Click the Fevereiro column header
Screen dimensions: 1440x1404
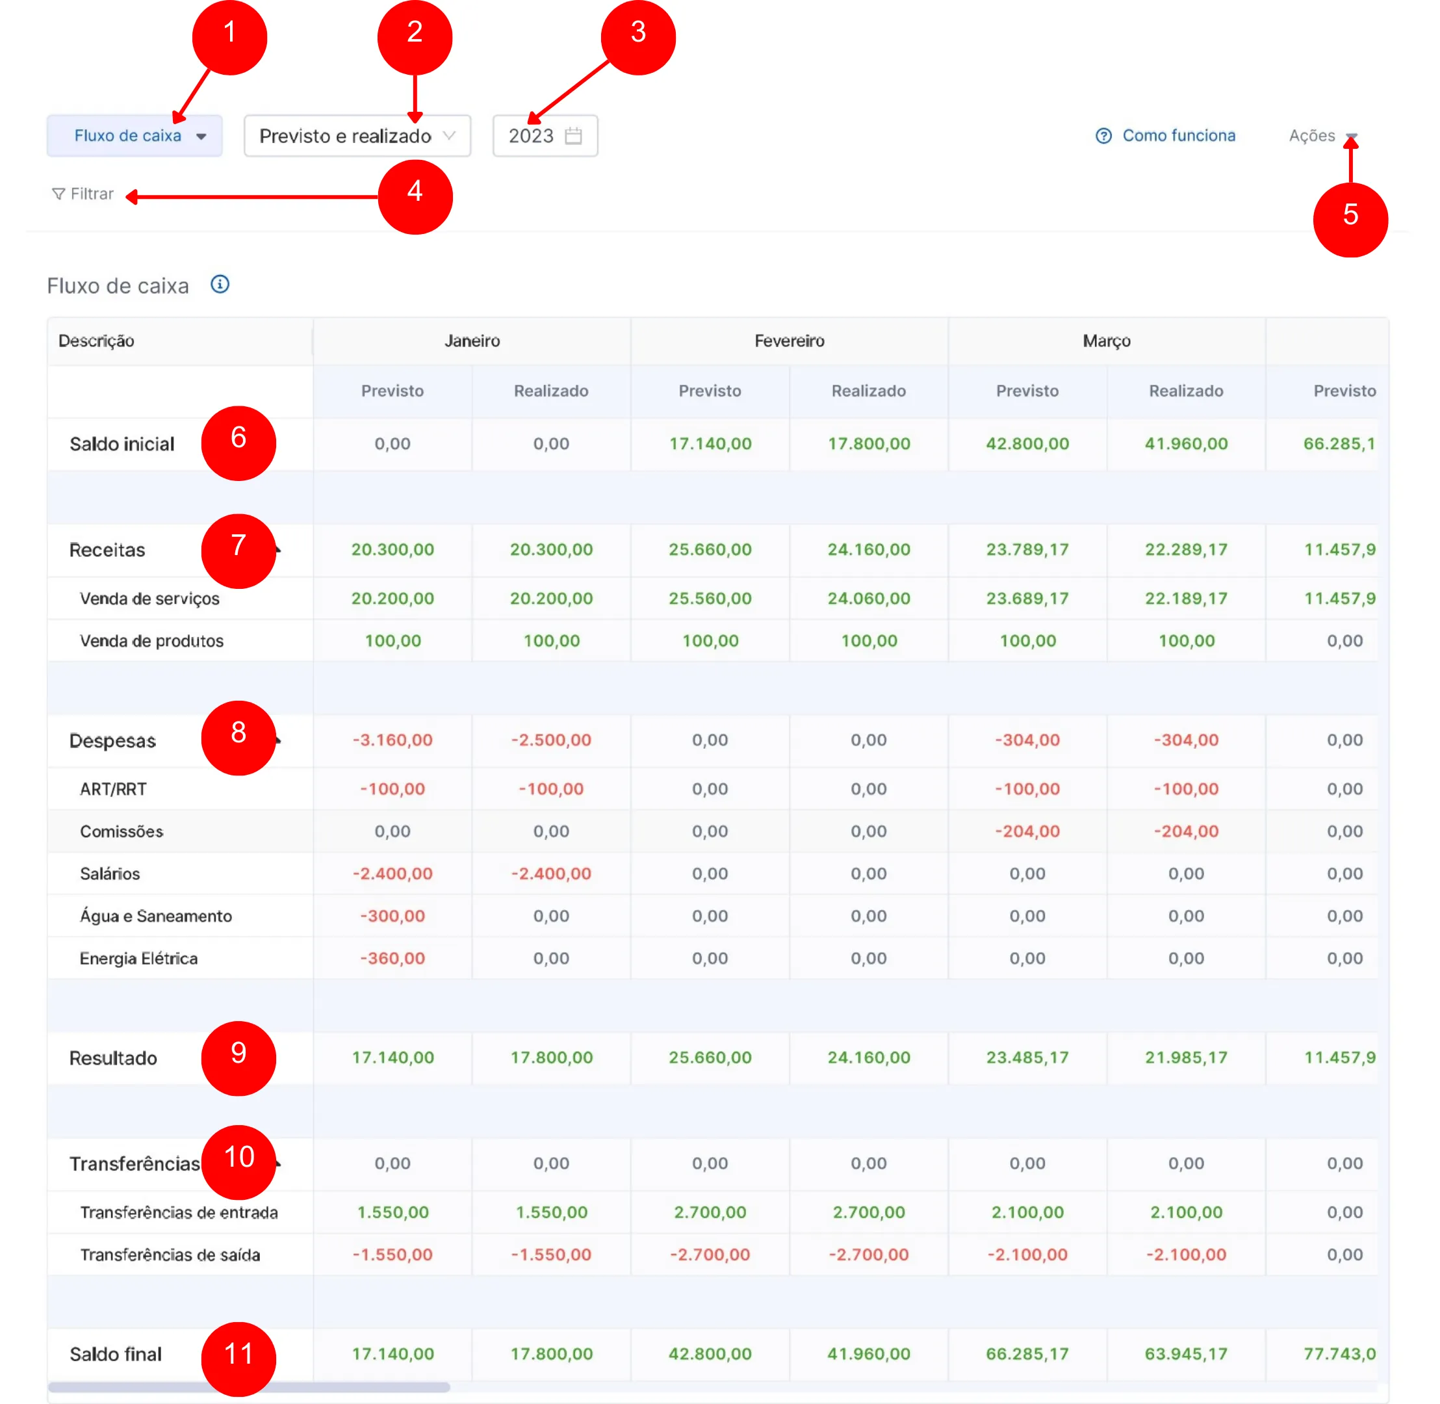(x=789, y=341)
